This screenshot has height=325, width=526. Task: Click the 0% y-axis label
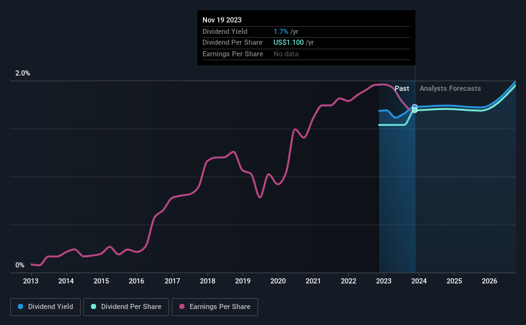click(x=20, y=265)
